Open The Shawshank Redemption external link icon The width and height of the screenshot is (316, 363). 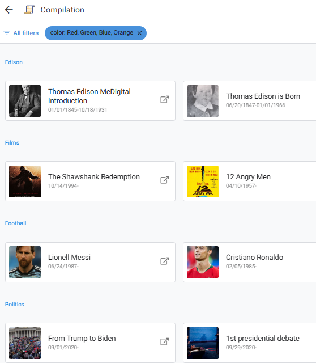[165, 180]
